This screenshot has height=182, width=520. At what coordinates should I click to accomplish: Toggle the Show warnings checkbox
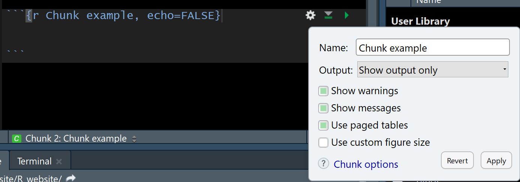coord(324,91)
